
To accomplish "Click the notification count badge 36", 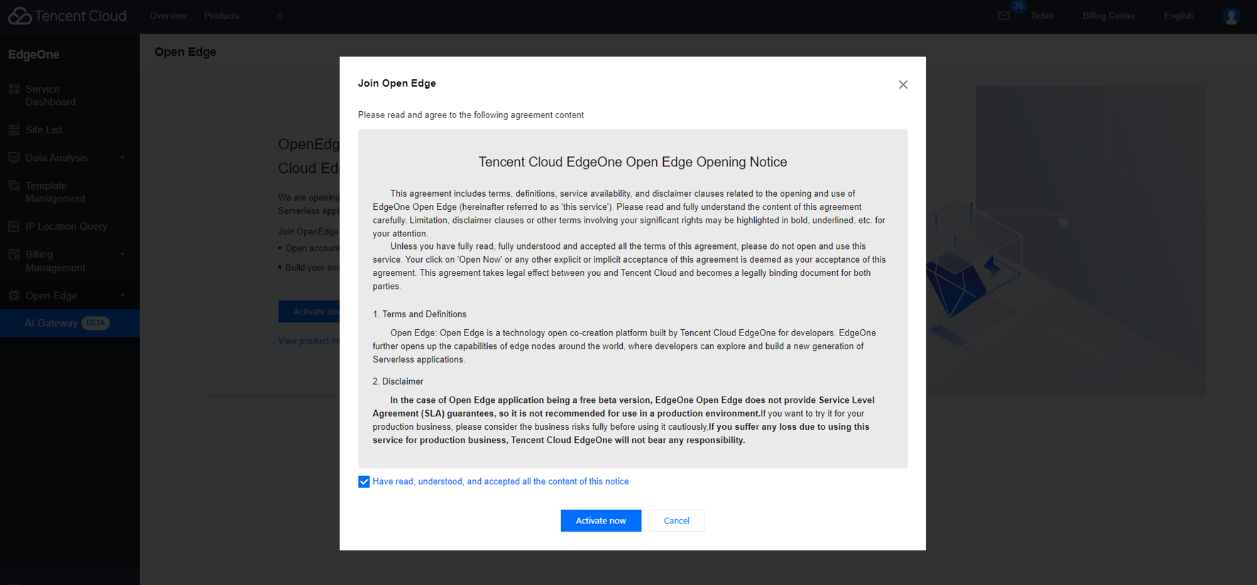I will point(1018,6).
